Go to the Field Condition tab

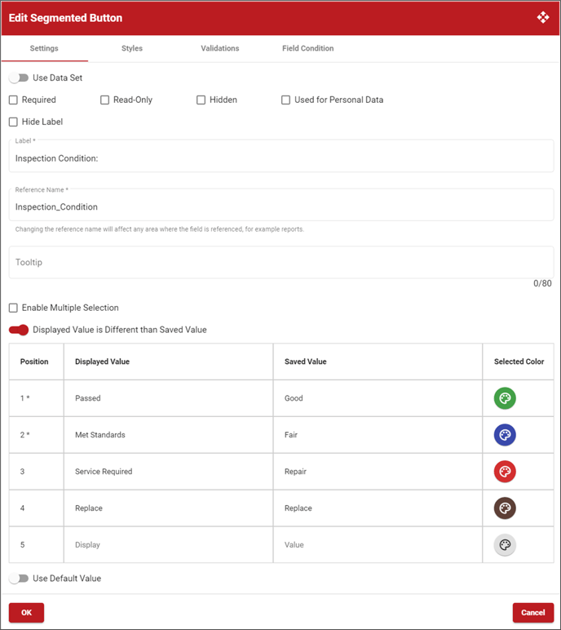point(307,48)
